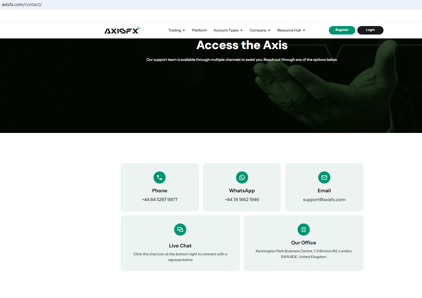
Task: Open the Company menu
Action: click(x=260, y=30)
